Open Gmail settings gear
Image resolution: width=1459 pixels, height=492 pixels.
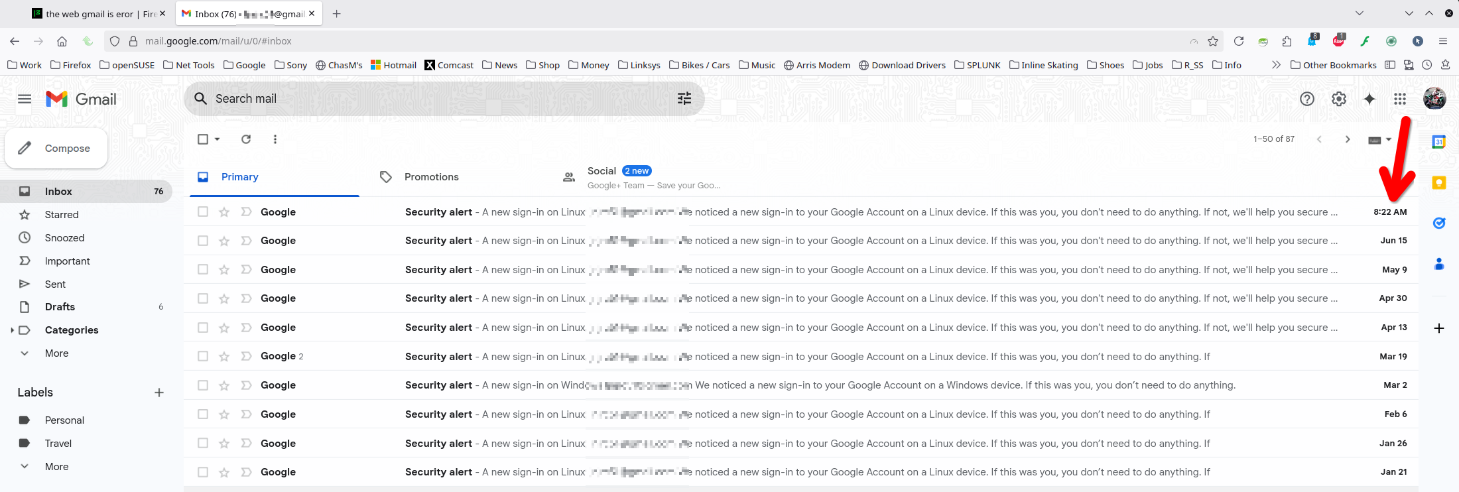(1339, 99)
